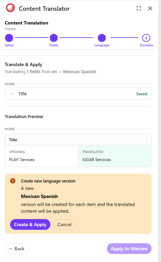Click the TRANSLATED column label
161x262 pixels.
point(93,152)
